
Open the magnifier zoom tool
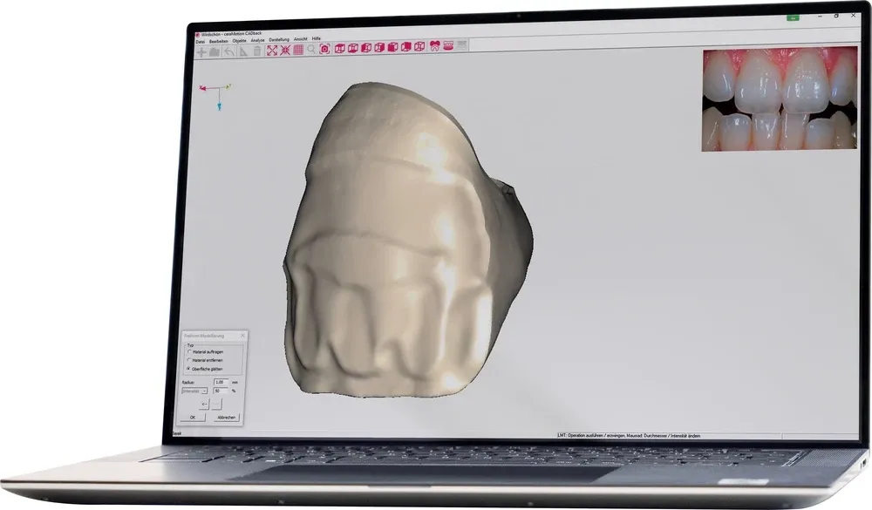coord(310,51)
